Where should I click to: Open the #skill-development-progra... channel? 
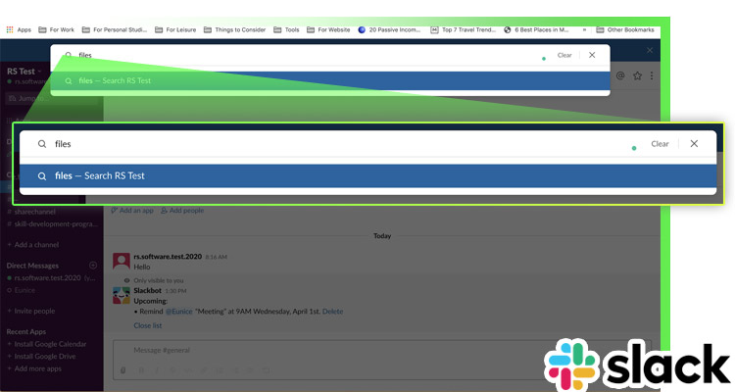point(53,224)
